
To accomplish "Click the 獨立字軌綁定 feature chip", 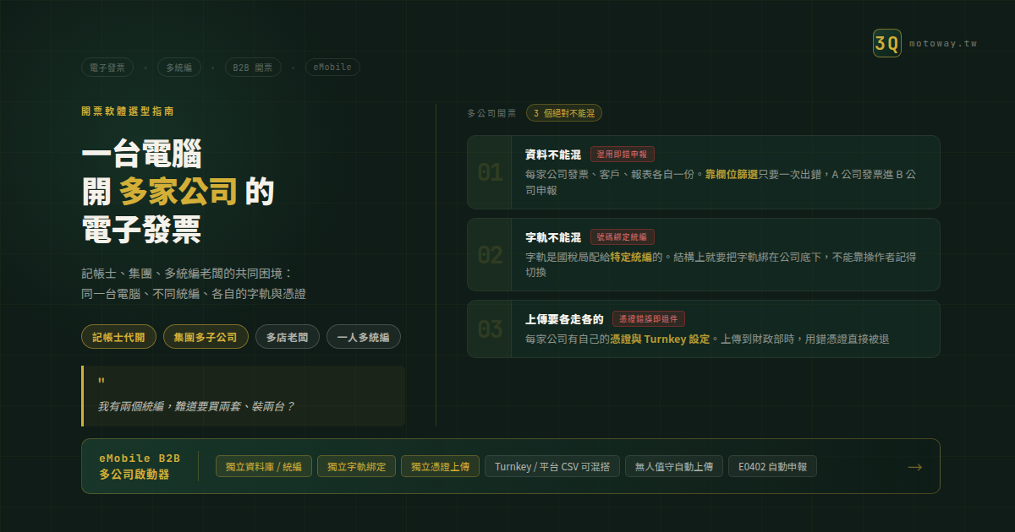I will click(356, 466).
